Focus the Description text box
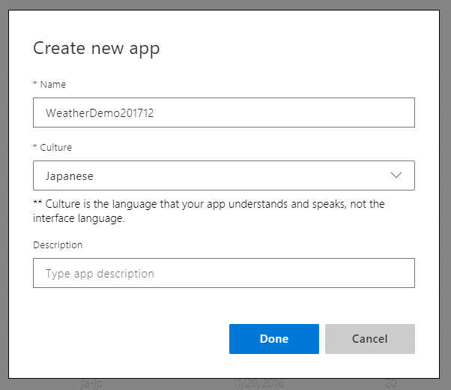Viewport: 451px width, 390px height. [x=223, y=274]
